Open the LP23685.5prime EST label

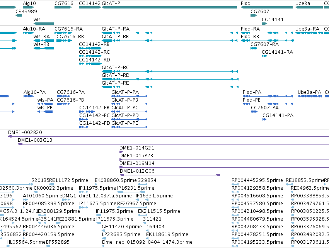[x=121, y=234]
